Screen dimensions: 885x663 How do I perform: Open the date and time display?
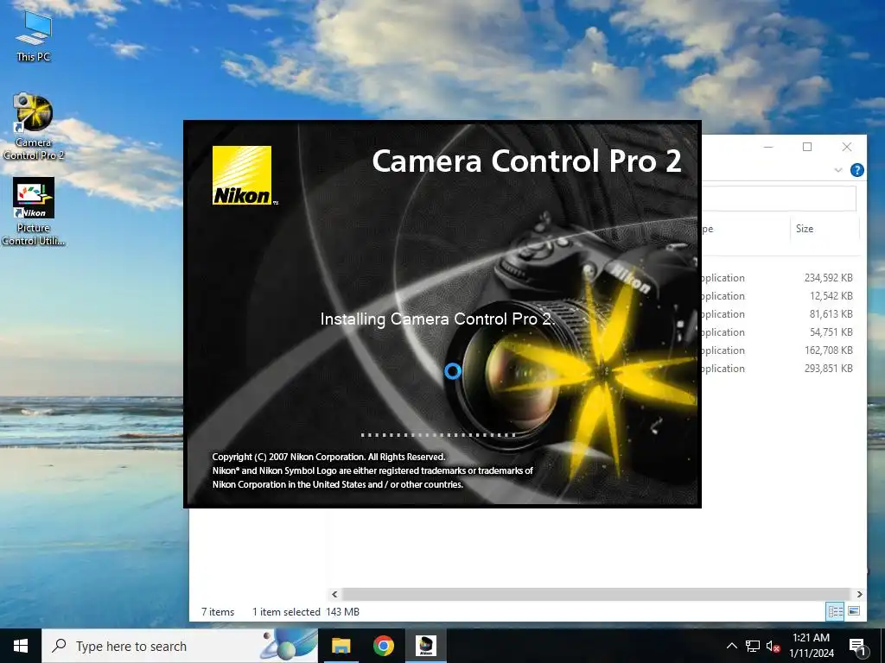(811, 646)
